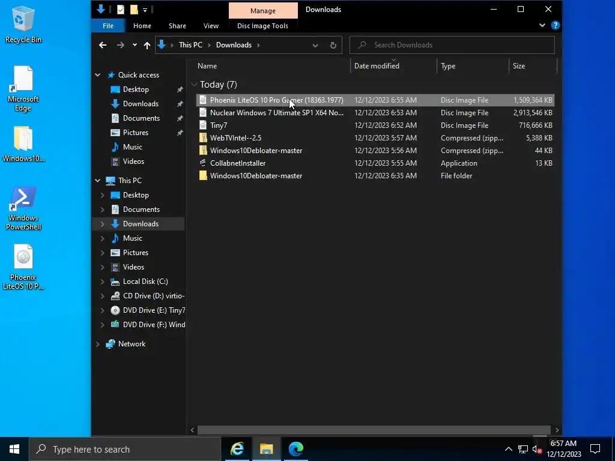This screenshot has width=615, height=461.
Task: Sort by the Name column header
Action: 273,66
